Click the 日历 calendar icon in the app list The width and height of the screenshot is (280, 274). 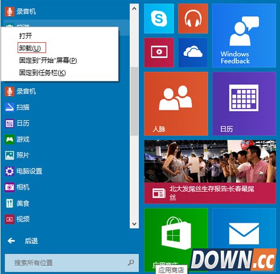[10, 124]
